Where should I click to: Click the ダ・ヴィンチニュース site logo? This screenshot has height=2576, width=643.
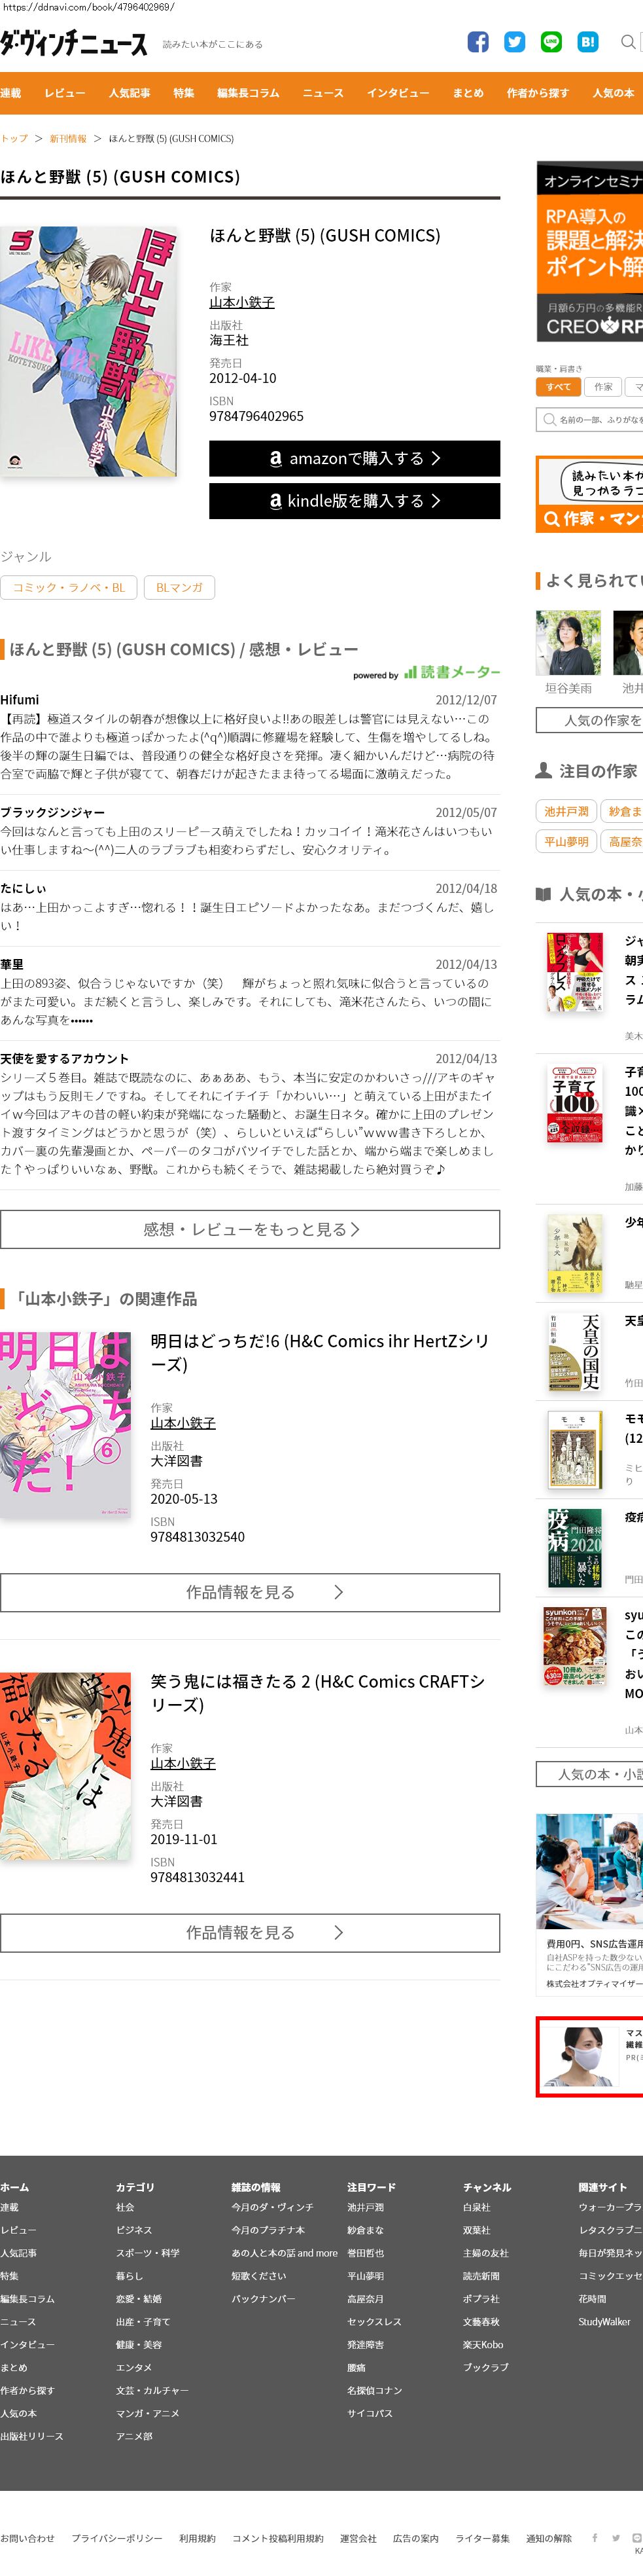coord(74,43)
